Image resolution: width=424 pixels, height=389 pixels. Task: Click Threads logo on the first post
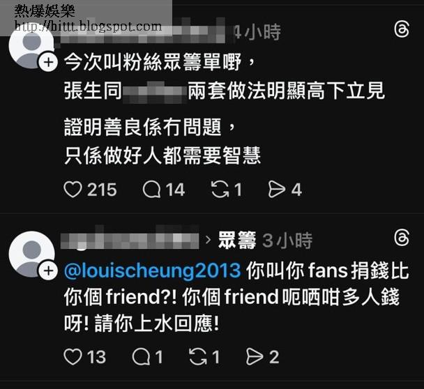402,29
